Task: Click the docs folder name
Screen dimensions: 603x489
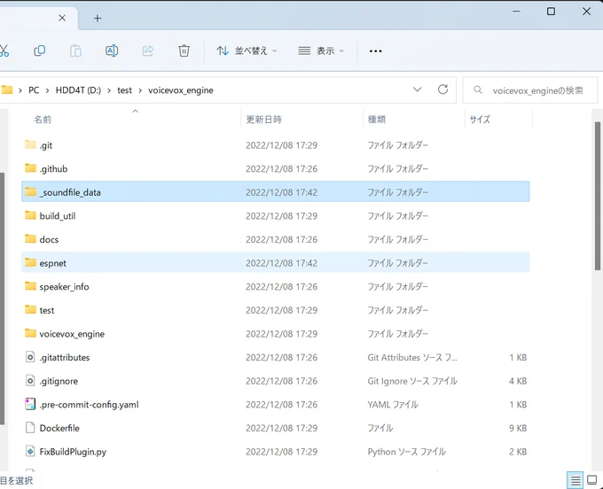Action: [x=49, y=240]
